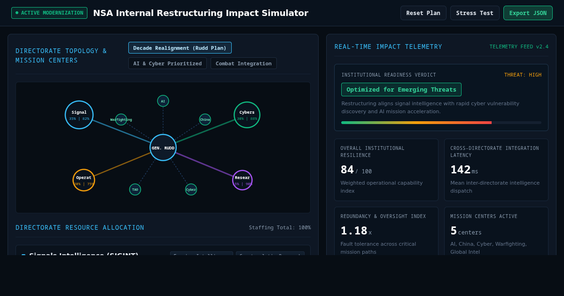Click the 'Fault tolerance across critical mission paths' text
564x296 pixels.
tap(378, 248)
